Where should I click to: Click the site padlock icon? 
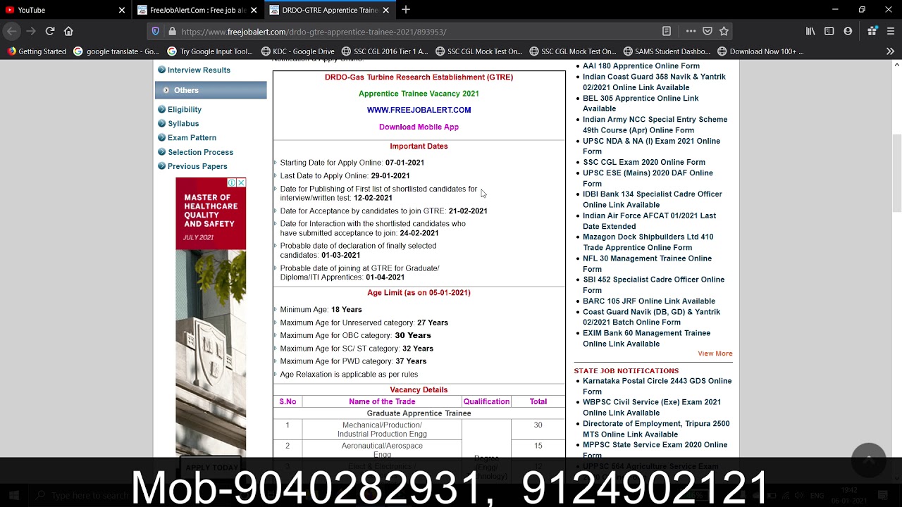[x=172, y=32]
